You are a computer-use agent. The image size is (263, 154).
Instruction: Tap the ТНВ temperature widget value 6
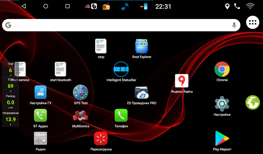pos(10,70)
